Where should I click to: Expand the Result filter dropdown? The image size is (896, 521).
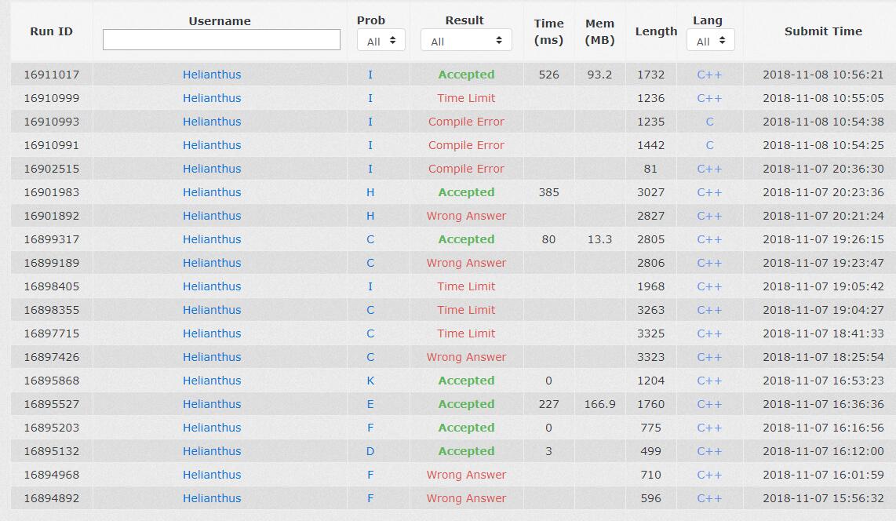point(466,41)
